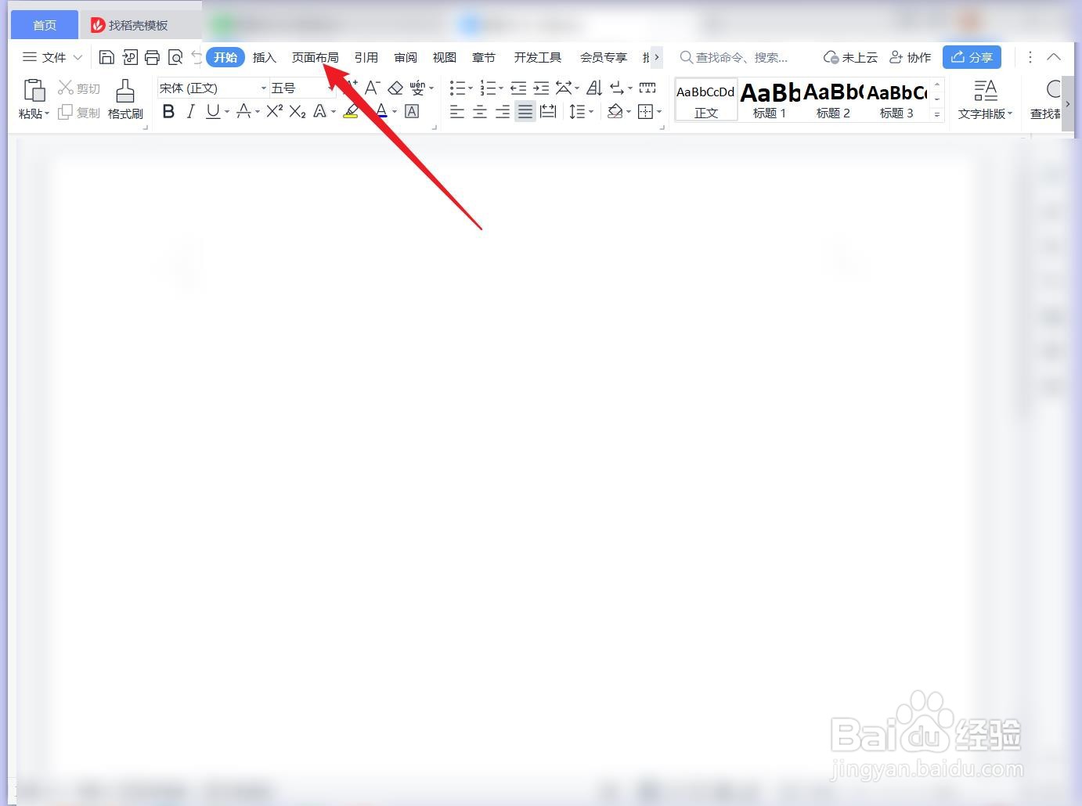The width and height of the screenshot is (1082, 806).
Task: Toggle Superscript formatting
Action: (274, 112)
